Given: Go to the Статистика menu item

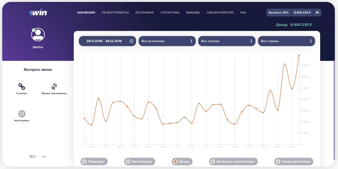Looking at the screenshot, I should click(x=170, y=13).
